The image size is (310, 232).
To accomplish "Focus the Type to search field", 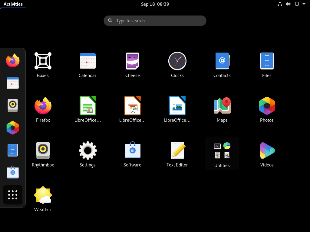I will point(155,21).
